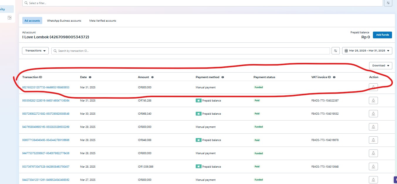Image resolution: width=397 pixels, height=184 pixels.
Task: Download the receipt for the IDR745,288 transaction
Action: [373, 101]
